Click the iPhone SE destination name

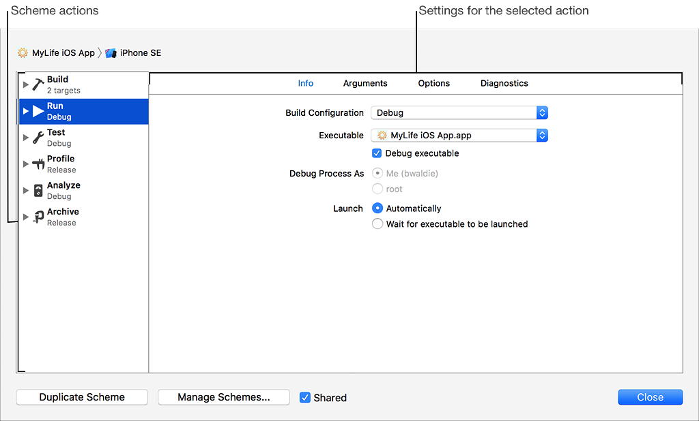[x=141, y=53]
